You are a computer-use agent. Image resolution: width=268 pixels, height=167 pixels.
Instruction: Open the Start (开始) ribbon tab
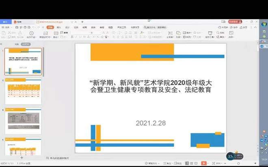[x=50, y=27]
